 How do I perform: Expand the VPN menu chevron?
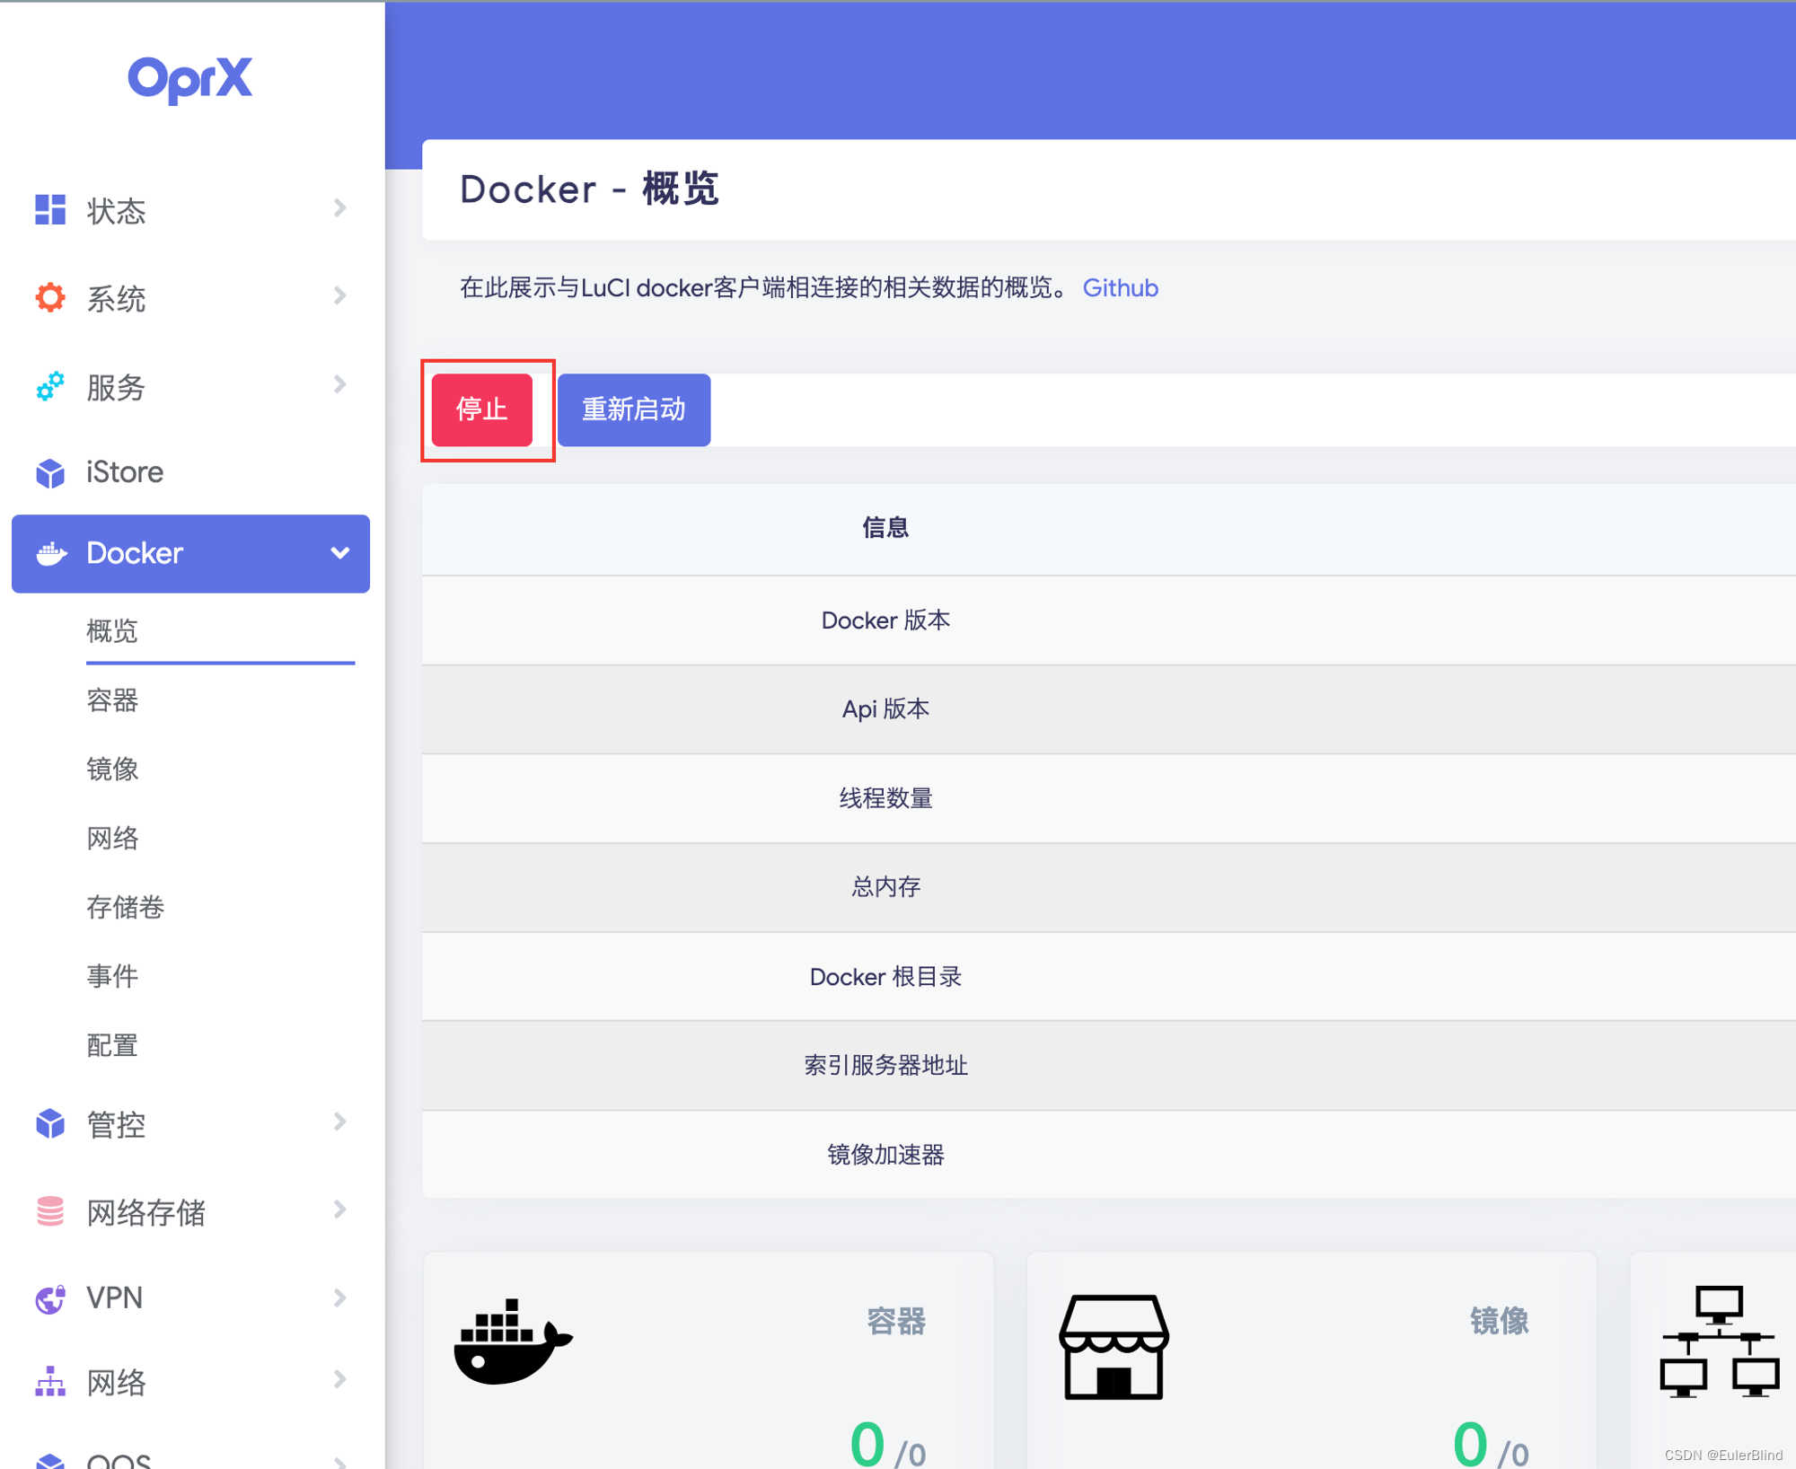(339, 1297)
